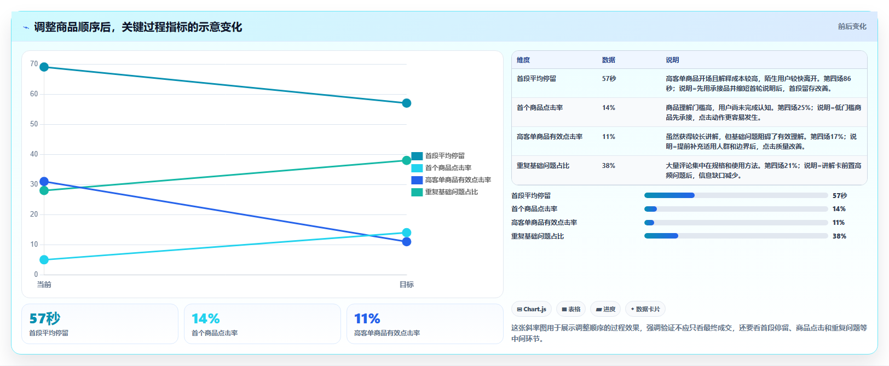Click the 高客单商品有效点击率 progress bar
This screenshot has height=366, width=889.
(x=736, y=223)
